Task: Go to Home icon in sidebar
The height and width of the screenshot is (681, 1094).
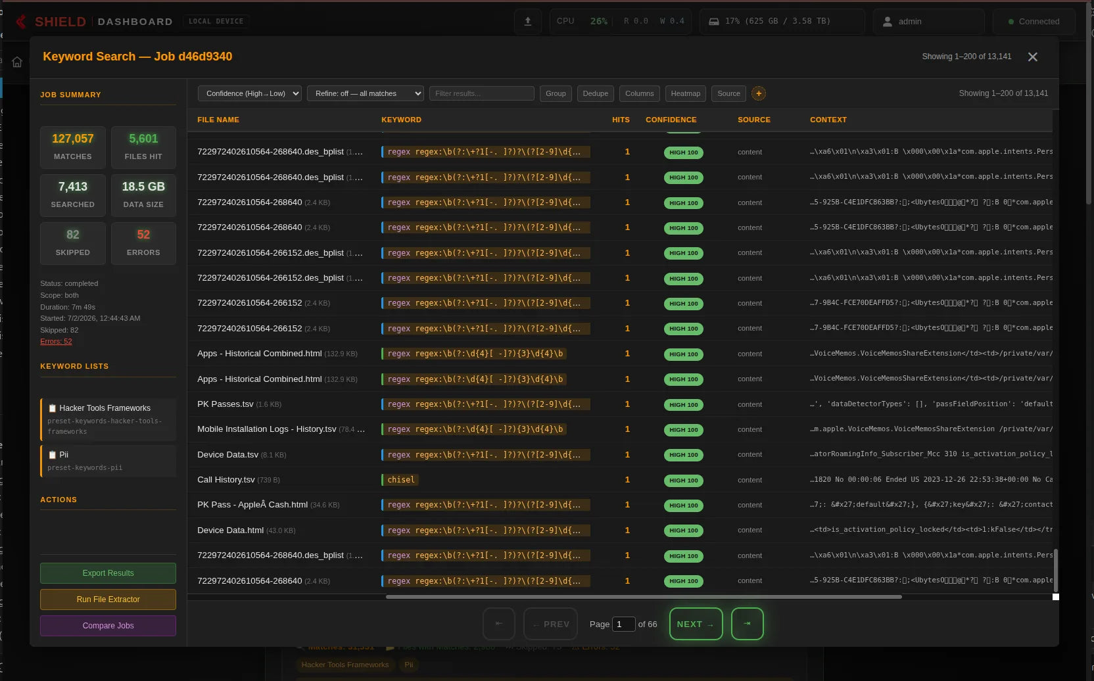Action: [17, 62]
